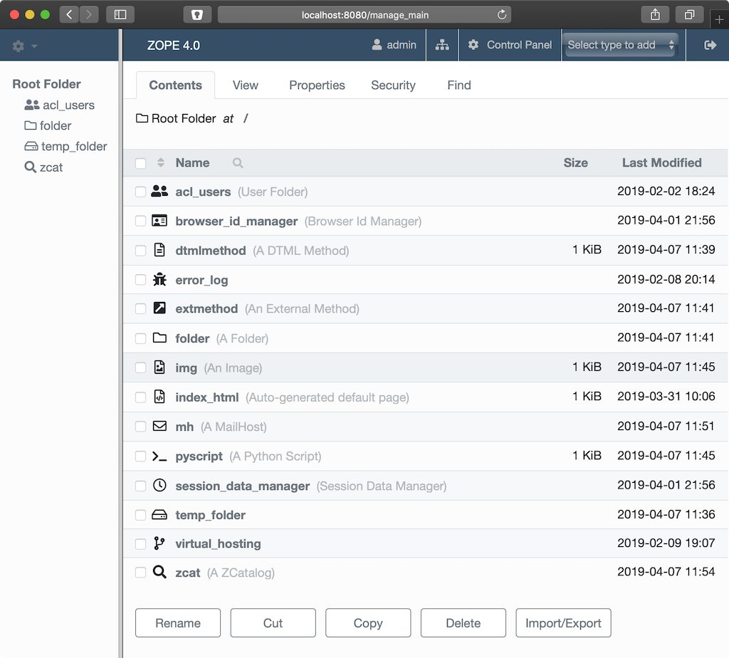Open the index_html link
Screen dimensions: 729x658
207,397
